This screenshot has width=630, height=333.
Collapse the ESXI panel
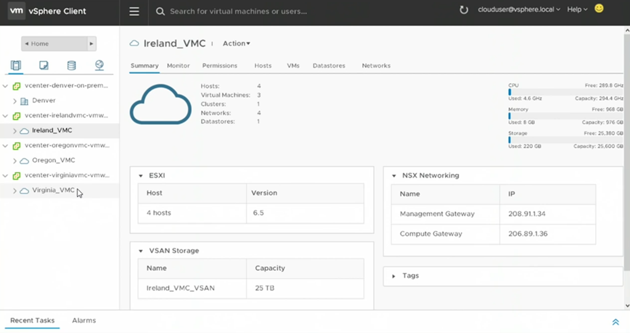[x=141, y=176]
